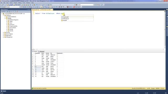Click the Save icon in the toolbar
The image size is (168, 94).
[x=10, y=5]
